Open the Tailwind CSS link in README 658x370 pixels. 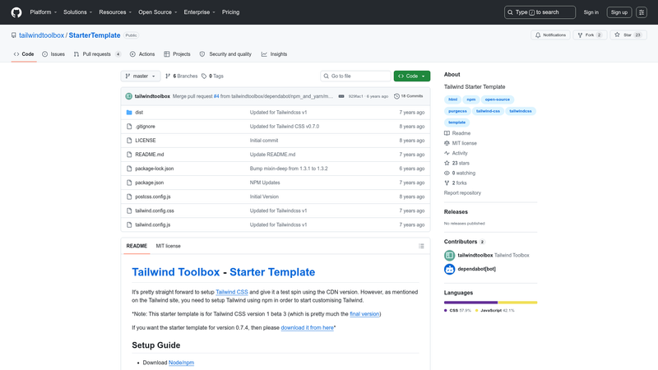pos(232,292)
